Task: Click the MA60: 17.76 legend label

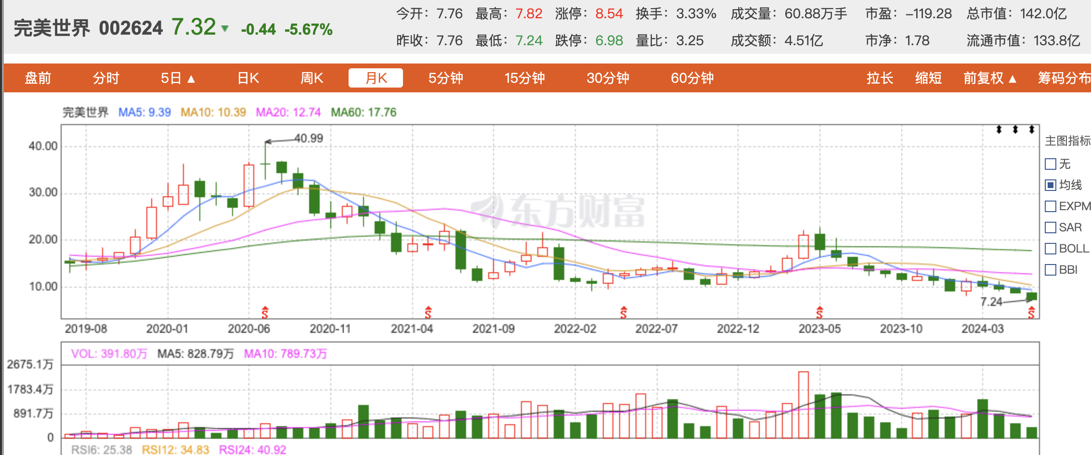Action: 364,113
